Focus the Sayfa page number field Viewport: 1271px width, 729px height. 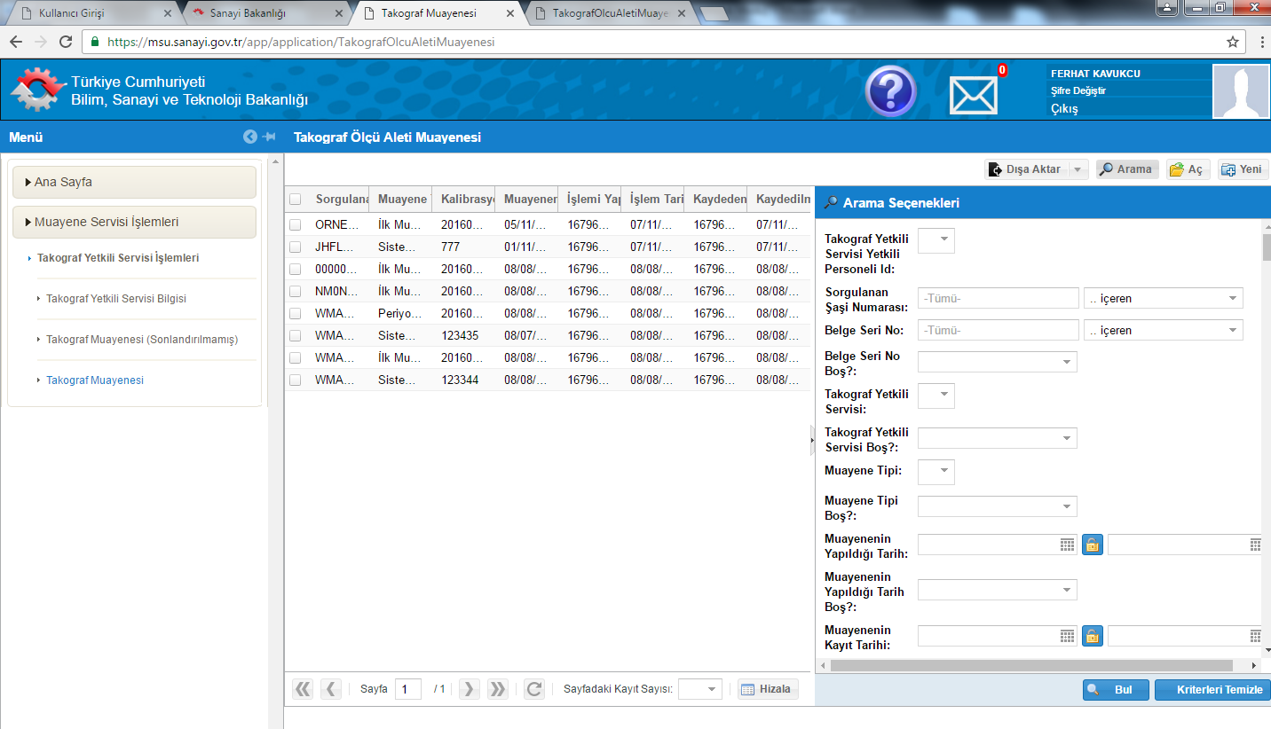pyautogui.click(x=408, y=689)
